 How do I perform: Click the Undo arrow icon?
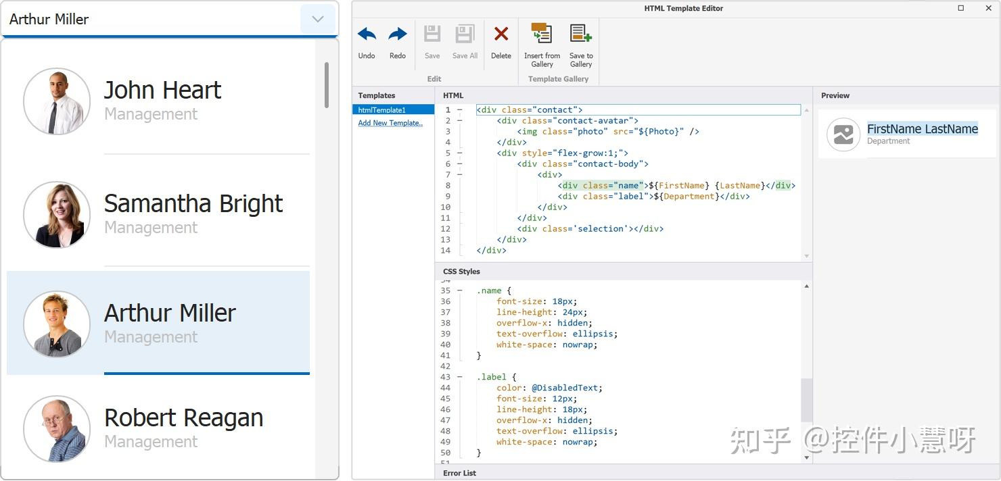pos(367,34)
